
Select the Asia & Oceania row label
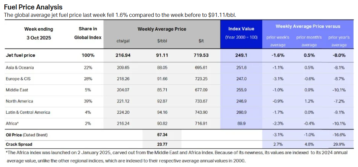20,67
